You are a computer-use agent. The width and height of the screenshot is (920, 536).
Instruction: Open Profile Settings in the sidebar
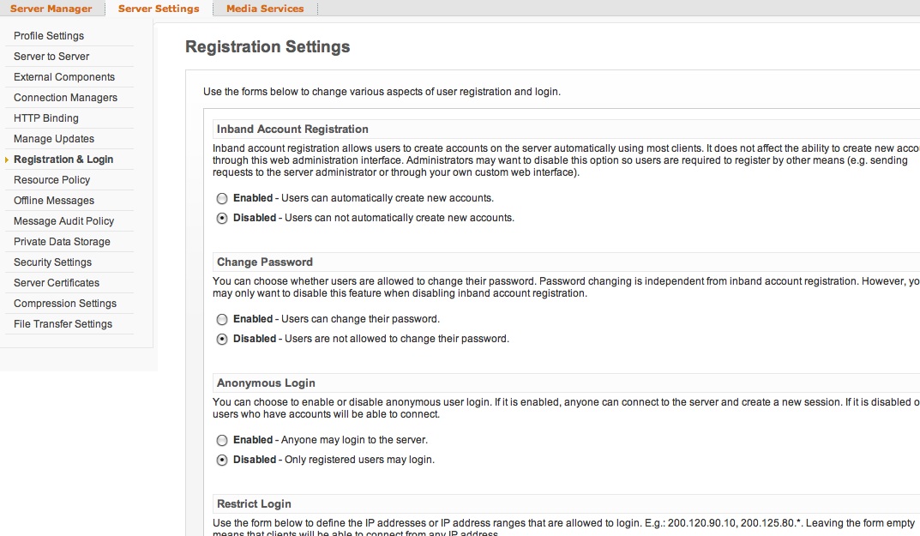(x=49, y=36)
